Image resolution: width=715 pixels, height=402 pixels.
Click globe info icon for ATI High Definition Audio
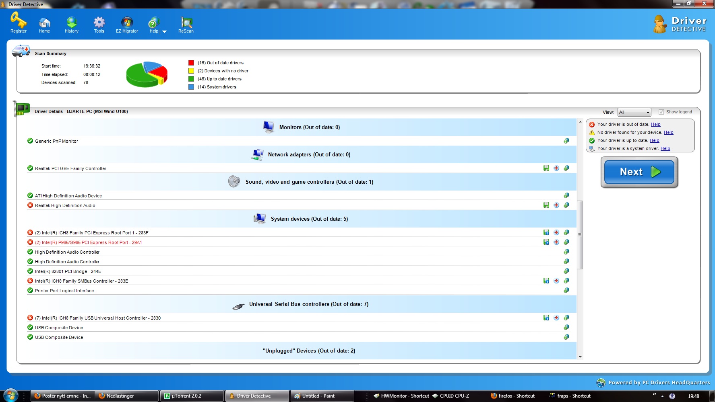[566, 195]
